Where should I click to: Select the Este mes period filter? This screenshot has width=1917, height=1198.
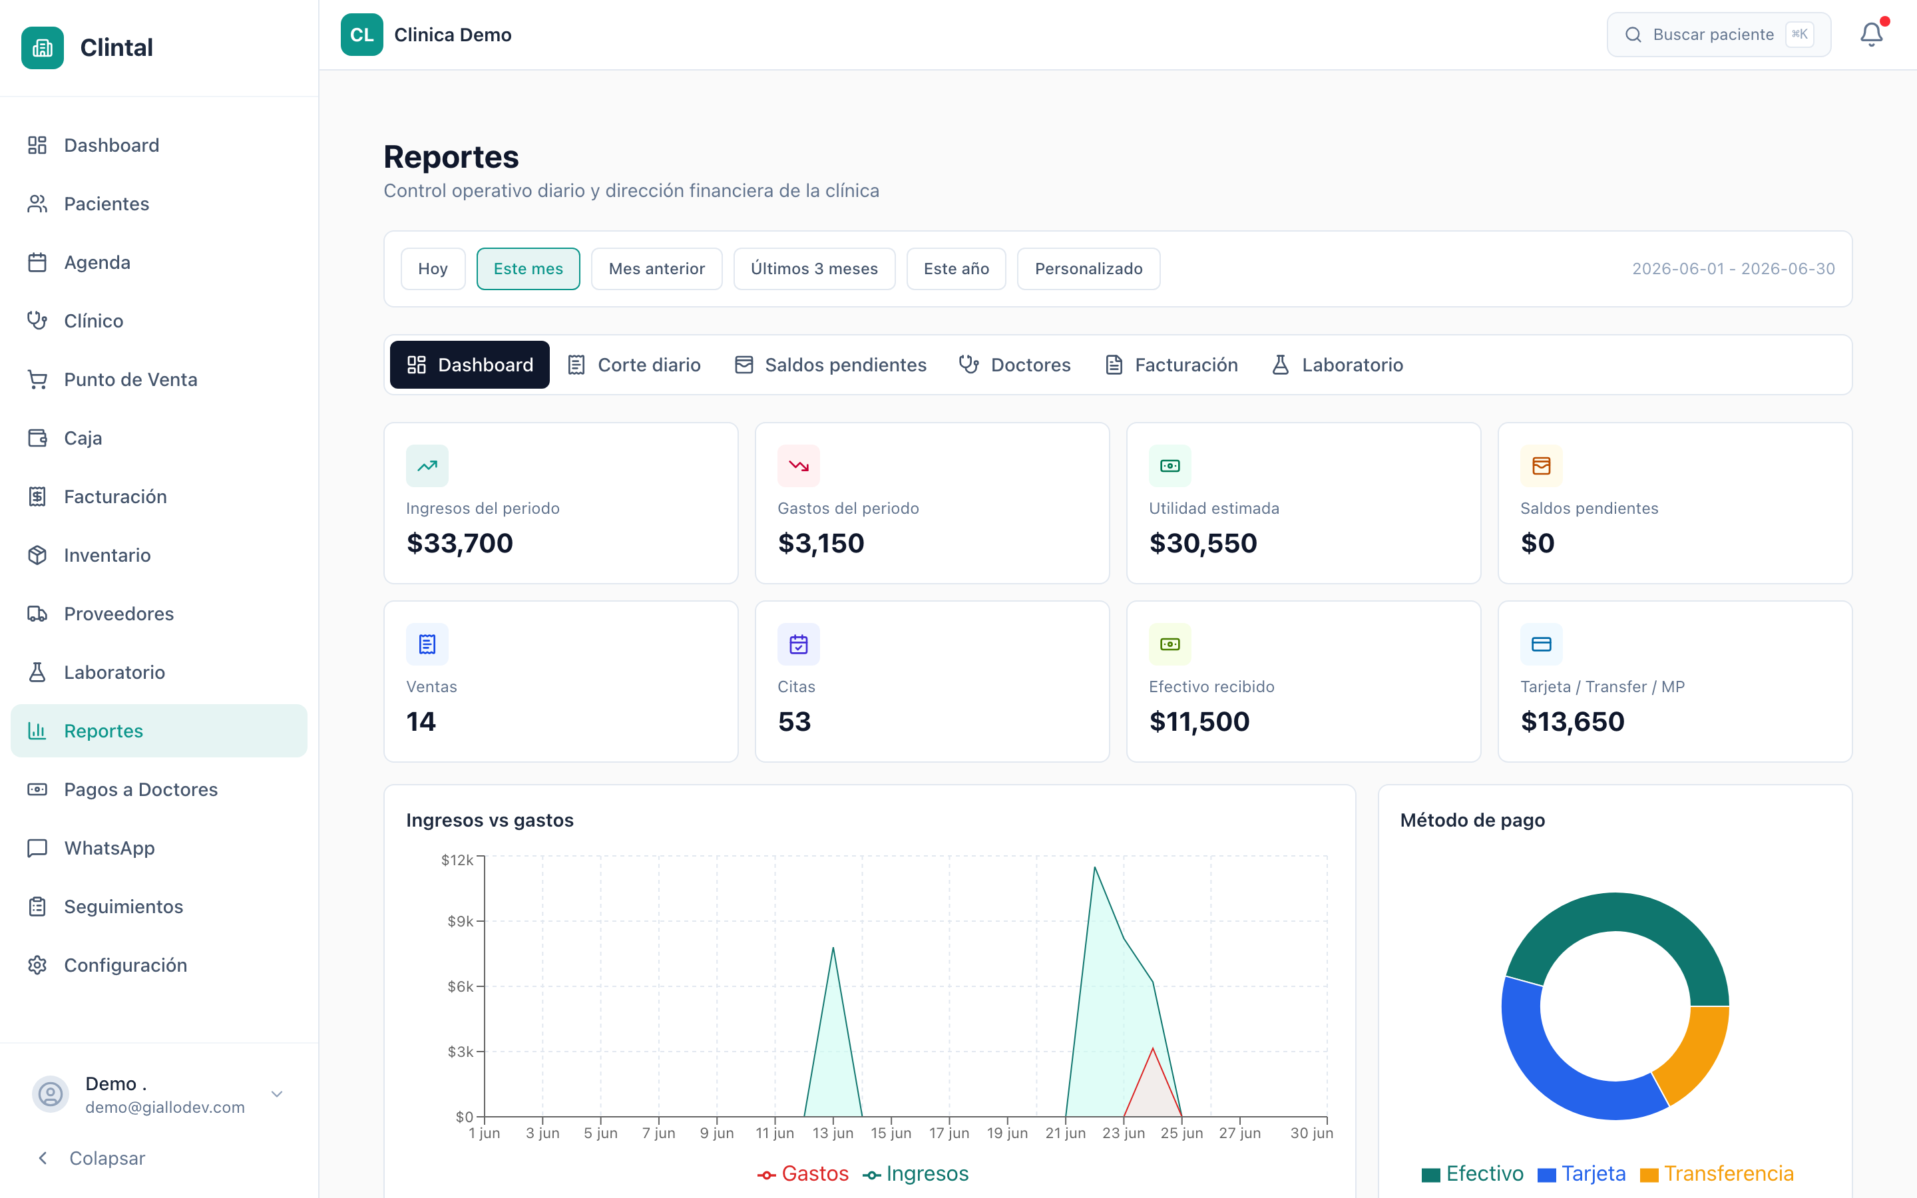pyautogui.click(x=529, y=269)
